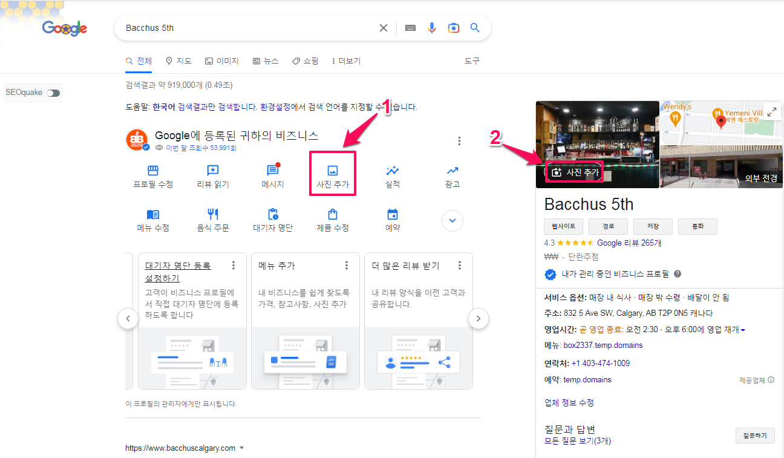Select the 사진 추가 photo icon highlighted in red

[x=332, y=174]
